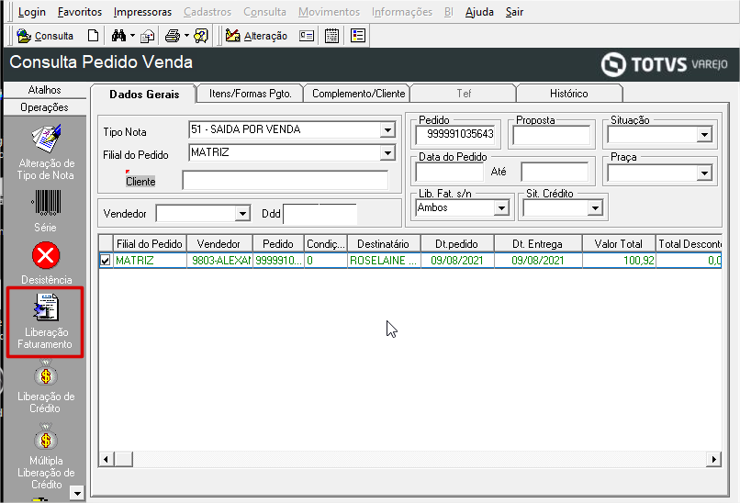Sort by Dt.pedido column header
The height and width of the screenshot is (503, 740).
coord(457,244)
